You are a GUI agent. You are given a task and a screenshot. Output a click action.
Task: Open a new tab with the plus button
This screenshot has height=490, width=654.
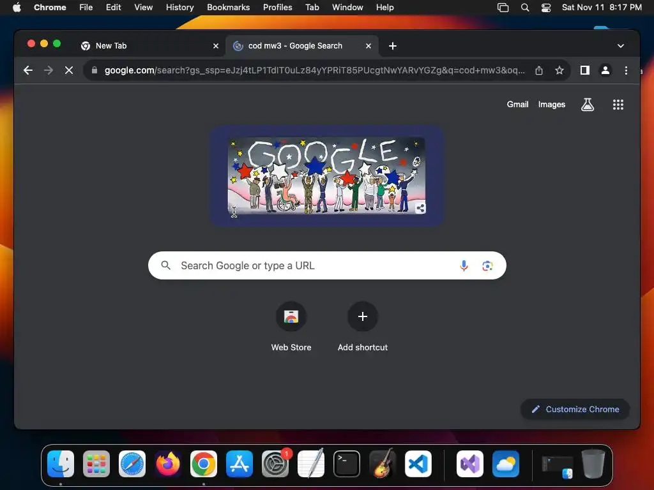[x=393, y=46]
